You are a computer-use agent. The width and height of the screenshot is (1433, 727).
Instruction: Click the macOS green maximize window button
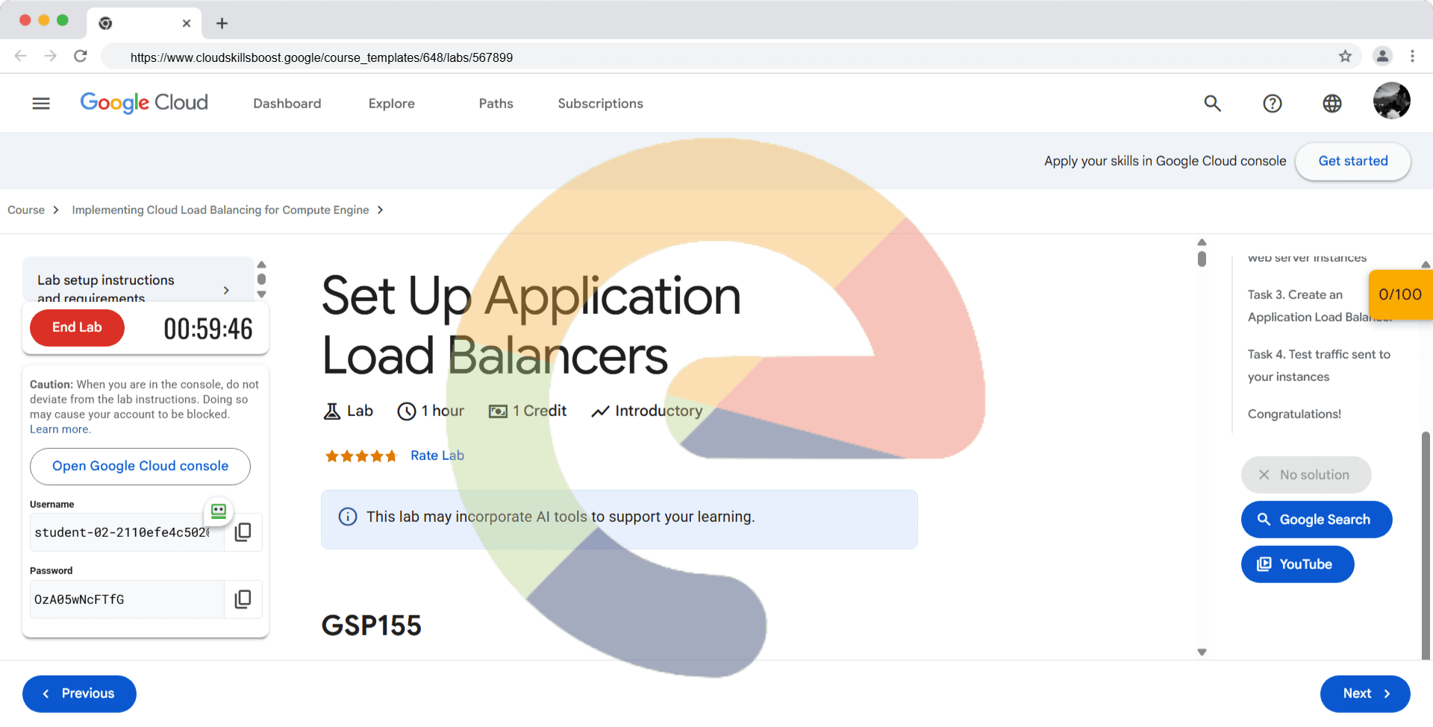[x=63, y=20]
